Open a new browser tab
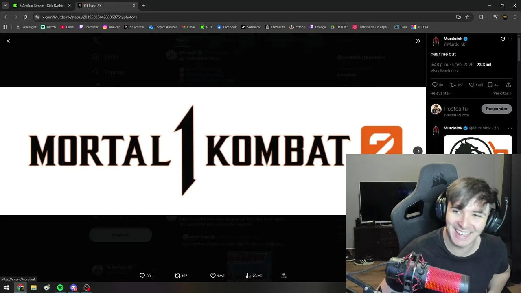The image size is (521, 293). point(144,6)
